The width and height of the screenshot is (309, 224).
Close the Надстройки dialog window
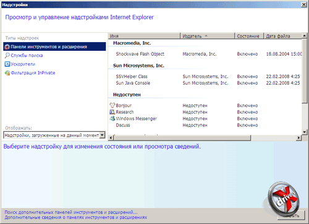pos(304,4)
